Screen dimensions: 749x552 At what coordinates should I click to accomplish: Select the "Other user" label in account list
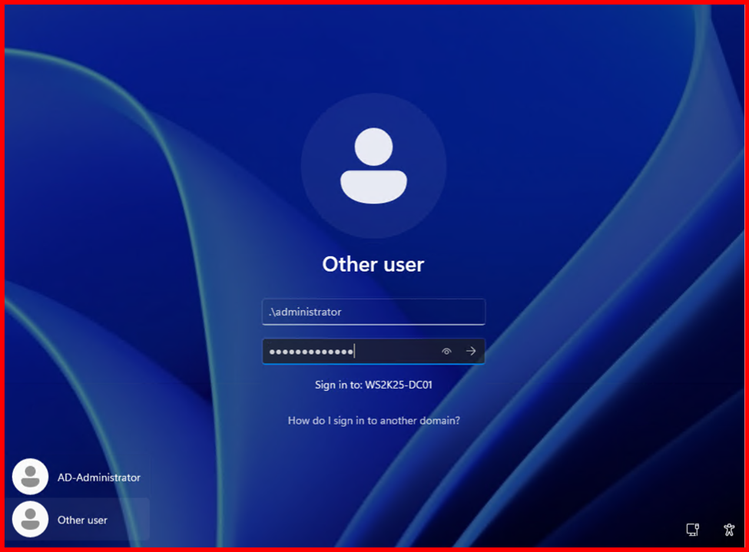(x=82, y=521)
